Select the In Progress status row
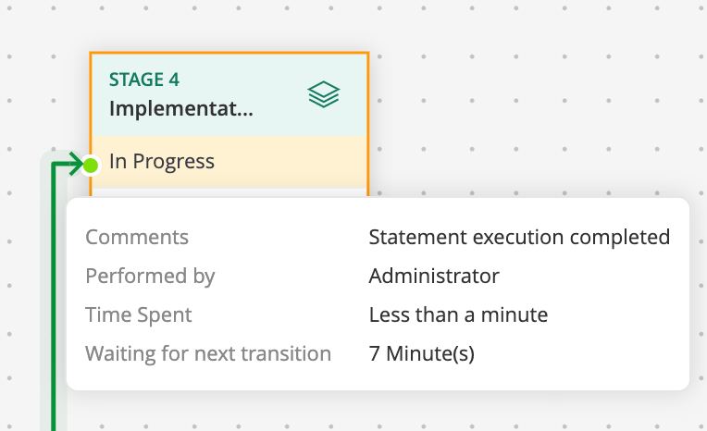Screen dimensions: 707x431 tap(231, 162)
